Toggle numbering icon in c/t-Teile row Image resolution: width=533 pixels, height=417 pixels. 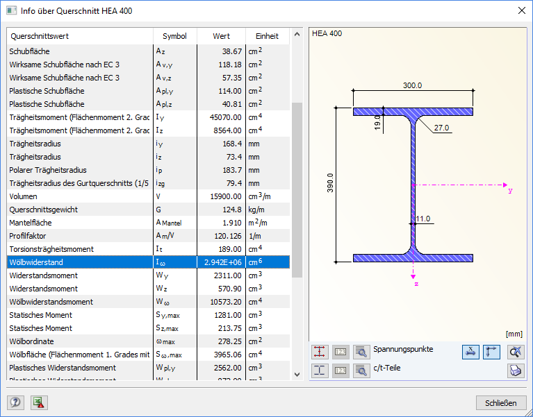point(341,371)
